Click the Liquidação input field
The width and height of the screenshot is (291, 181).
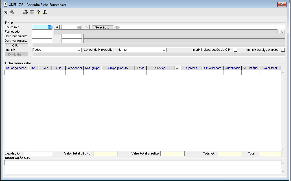pos(38,154)
